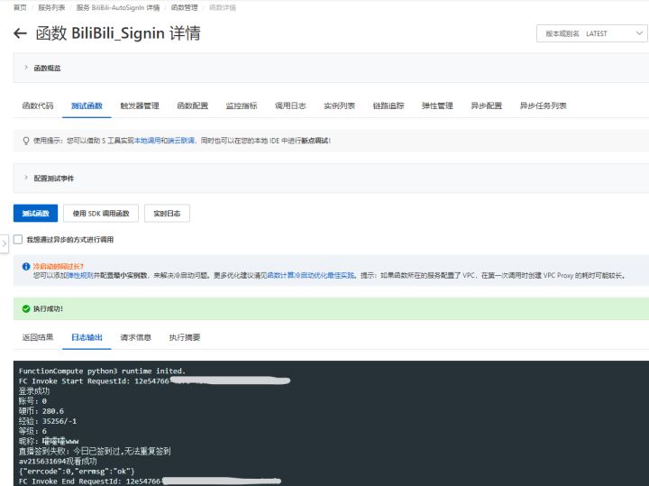
Task: Open the 实例列表 tab
Action: click(x=340, y=105)
